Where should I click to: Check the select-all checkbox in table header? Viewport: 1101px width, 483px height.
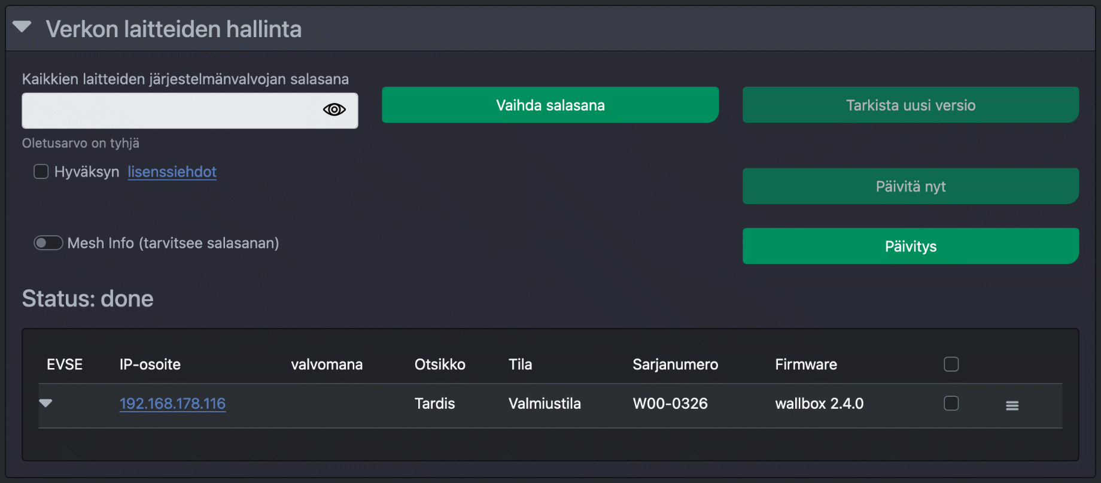tap(951, 364)
